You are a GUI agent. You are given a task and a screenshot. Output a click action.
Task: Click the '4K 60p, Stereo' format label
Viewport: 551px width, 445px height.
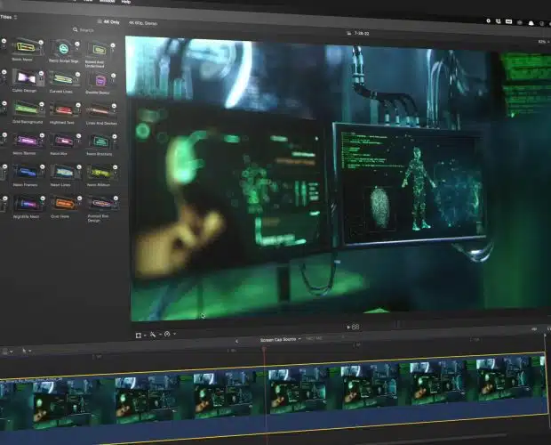tap(143, 23)
